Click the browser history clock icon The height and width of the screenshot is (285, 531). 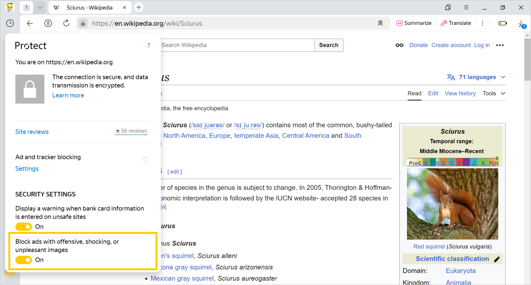[x=10, y=23]
